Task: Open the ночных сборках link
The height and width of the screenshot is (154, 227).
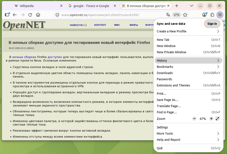Action: coord(24,57)
